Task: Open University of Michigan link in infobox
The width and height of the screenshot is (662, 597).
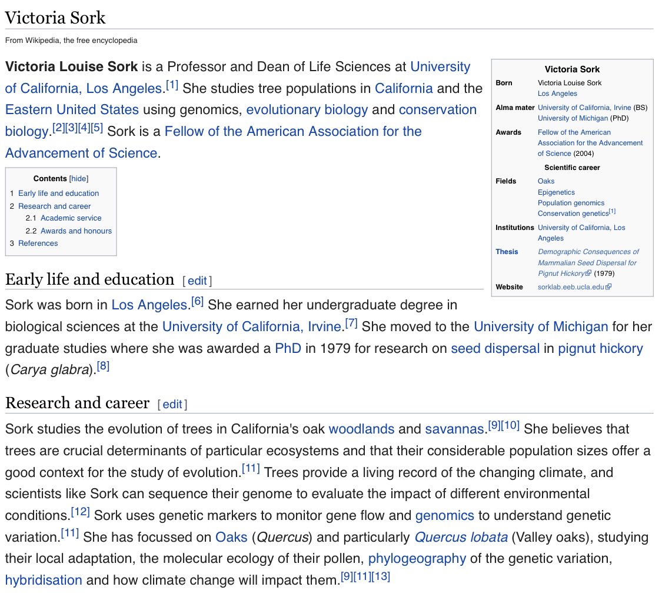Action: (573, 118)
